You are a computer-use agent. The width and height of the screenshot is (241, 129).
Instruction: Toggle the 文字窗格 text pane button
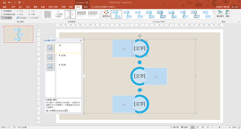pyautogui.click(x=7, y=18)
